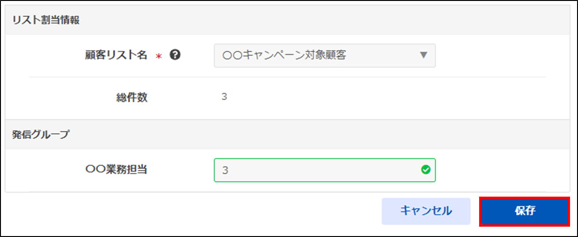The image size is (578, 237).
Task: Click the 発信グループ section header
Action: point(40,135)
